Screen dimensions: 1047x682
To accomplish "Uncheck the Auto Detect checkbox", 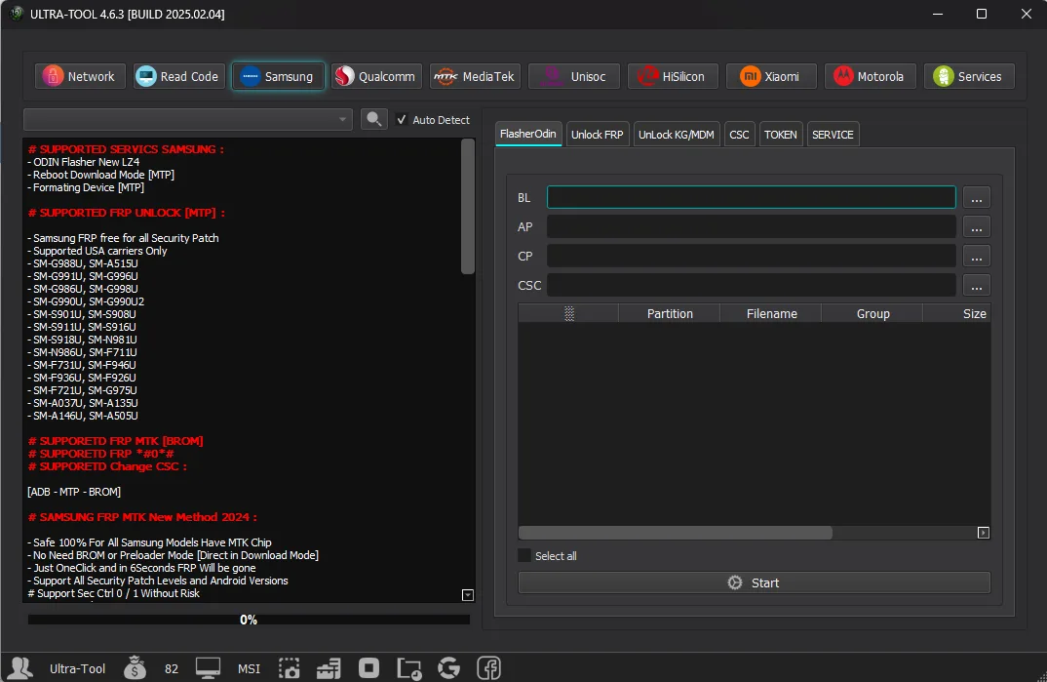I will coord(402,120).
